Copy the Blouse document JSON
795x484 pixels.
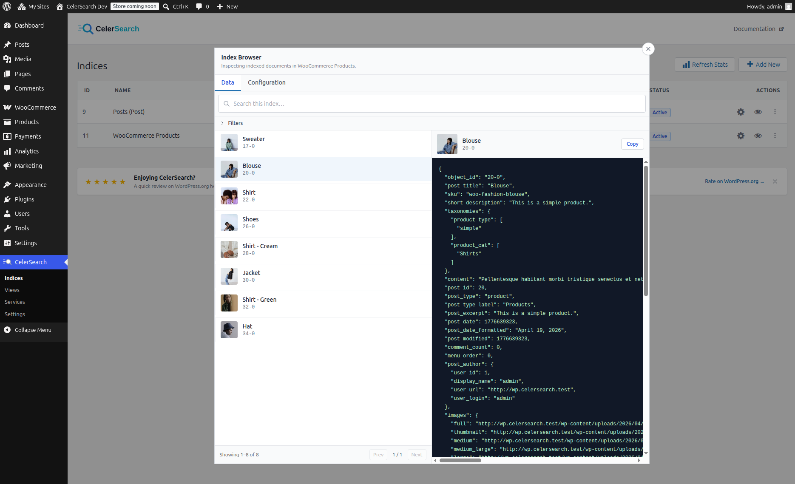click(x=632, y=144)
